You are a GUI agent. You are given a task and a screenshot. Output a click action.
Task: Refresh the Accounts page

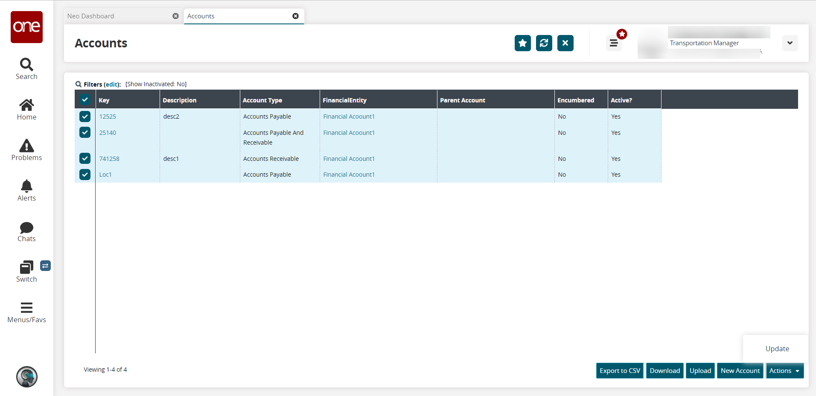[x=544, y=43]
